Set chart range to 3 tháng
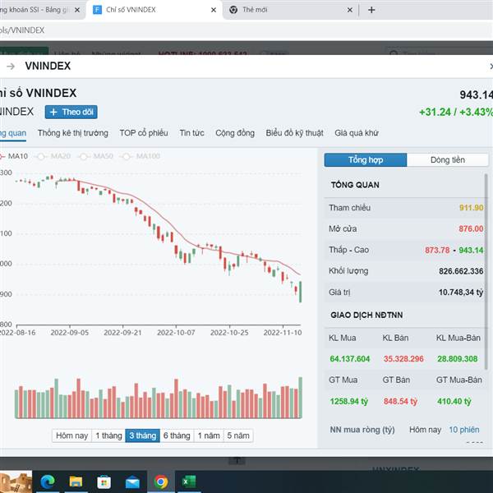493x493 pixels. click(x=142, y=435)
